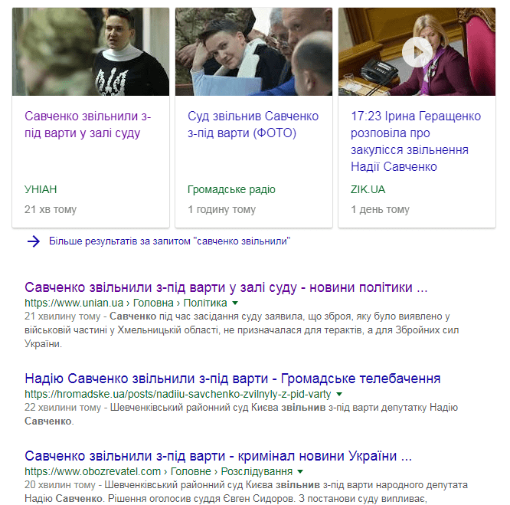
Task: Open the card headline 17:23 Ірина Геращенко розповіла про закулісся
Action: 416,142
